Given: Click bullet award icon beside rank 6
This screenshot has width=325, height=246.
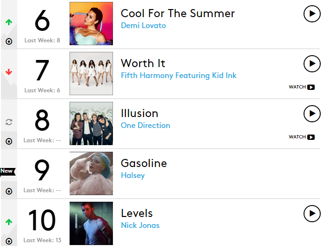Looking at the screenshot, I should click(9, 41).
